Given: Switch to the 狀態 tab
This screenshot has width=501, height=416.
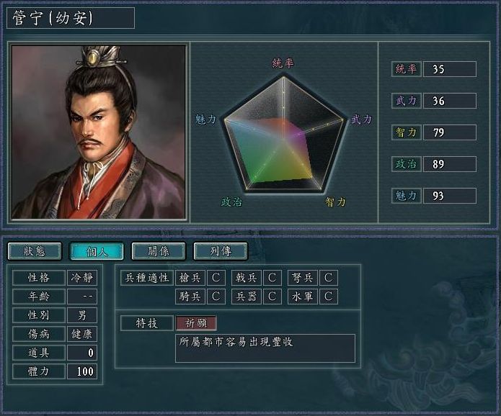Looking at the screenshot, I should point(35,251).
